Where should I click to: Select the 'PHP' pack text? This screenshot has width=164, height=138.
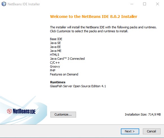[53, 70]
